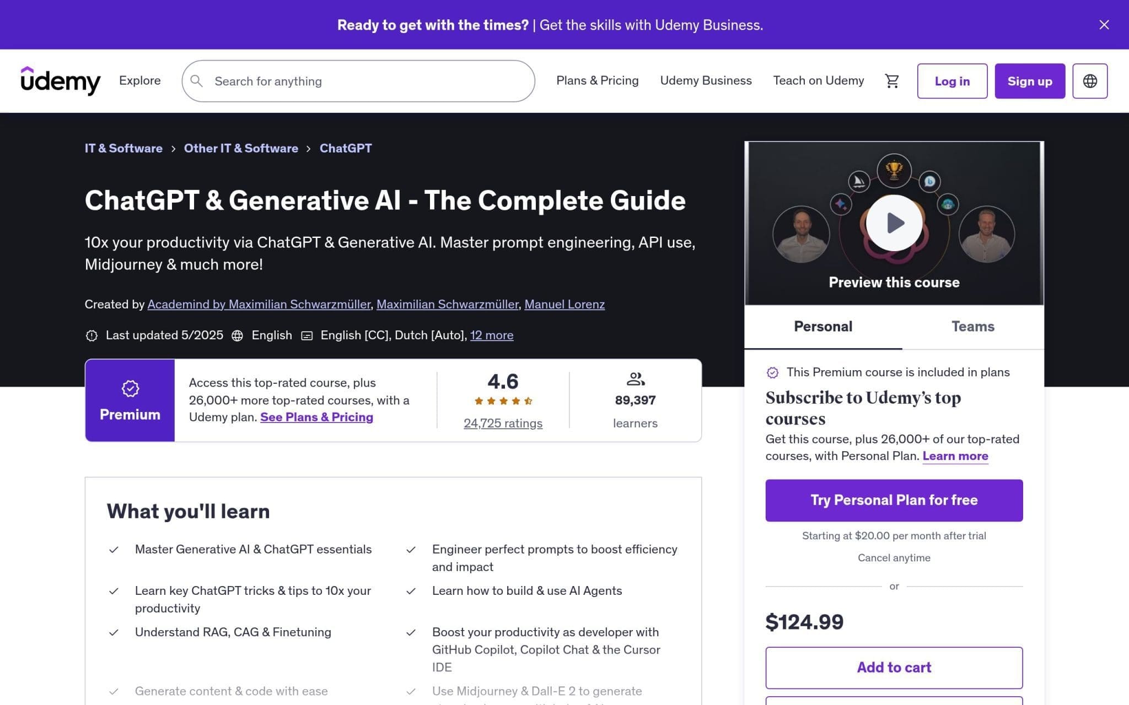Image resolution: width=1129 pixels, height=705 pixels.
Task: Click 'Cancel anytime' text
Action: tap(894, 558)
